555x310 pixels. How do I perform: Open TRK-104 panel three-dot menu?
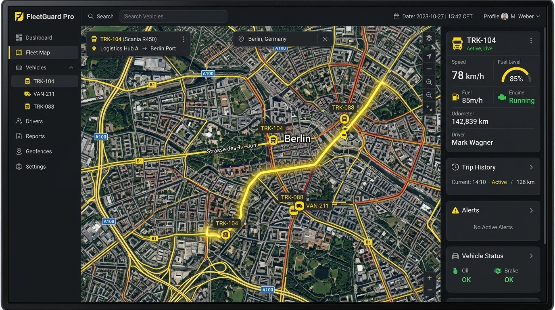[x=531, y=41]
